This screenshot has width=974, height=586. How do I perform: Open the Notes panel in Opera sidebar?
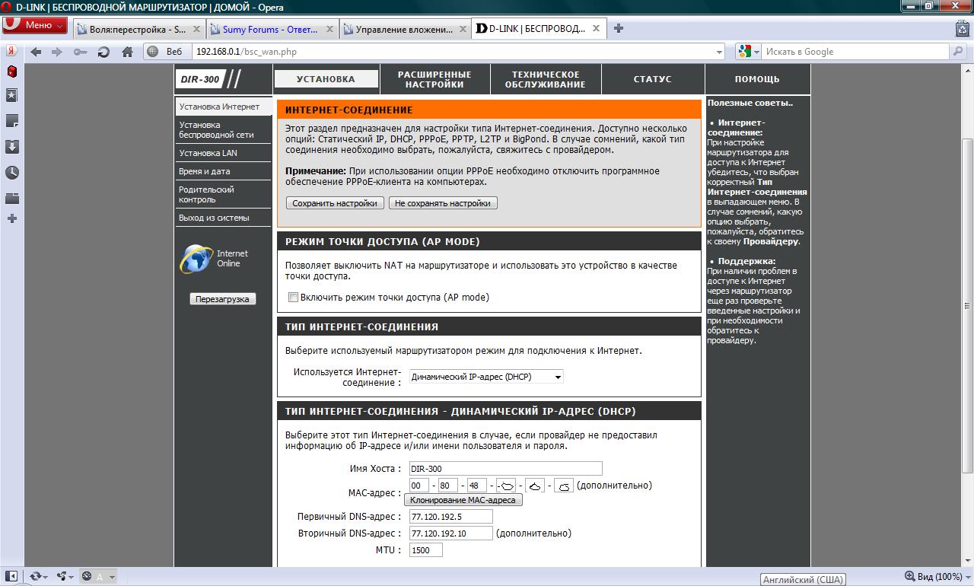pyautogui.click(x=11, y=122)
